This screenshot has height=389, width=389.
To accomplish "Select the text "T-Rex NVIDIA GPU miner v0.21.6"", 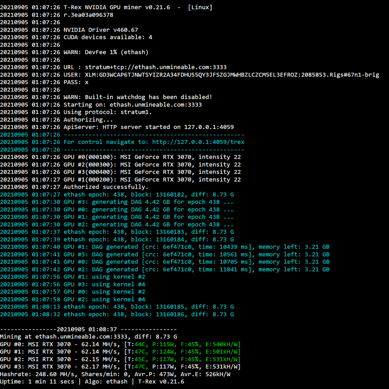I will click(117, 7).
